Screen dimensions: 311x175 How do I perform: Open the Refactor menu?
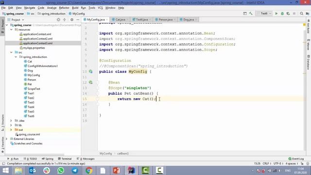pos(64,8)
